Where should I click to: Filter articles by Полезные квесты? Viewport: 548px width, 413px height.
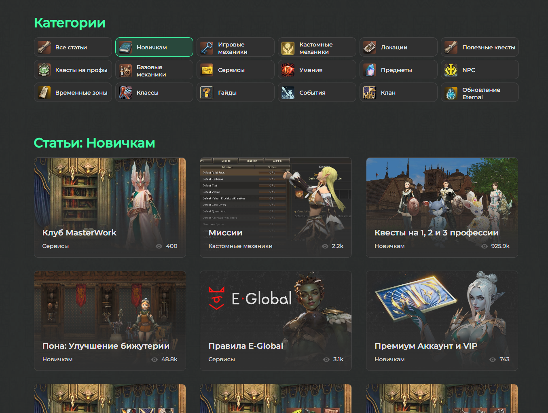point(480,47)
